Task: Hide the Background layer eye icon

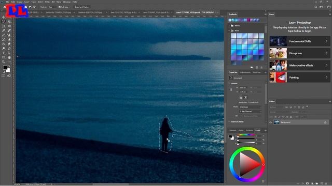Action: click(270, 122)
